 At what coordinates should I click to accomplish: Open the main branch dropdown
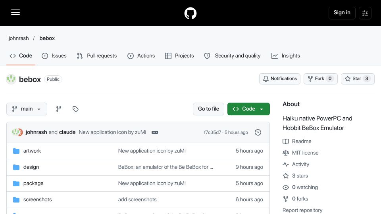27,109
